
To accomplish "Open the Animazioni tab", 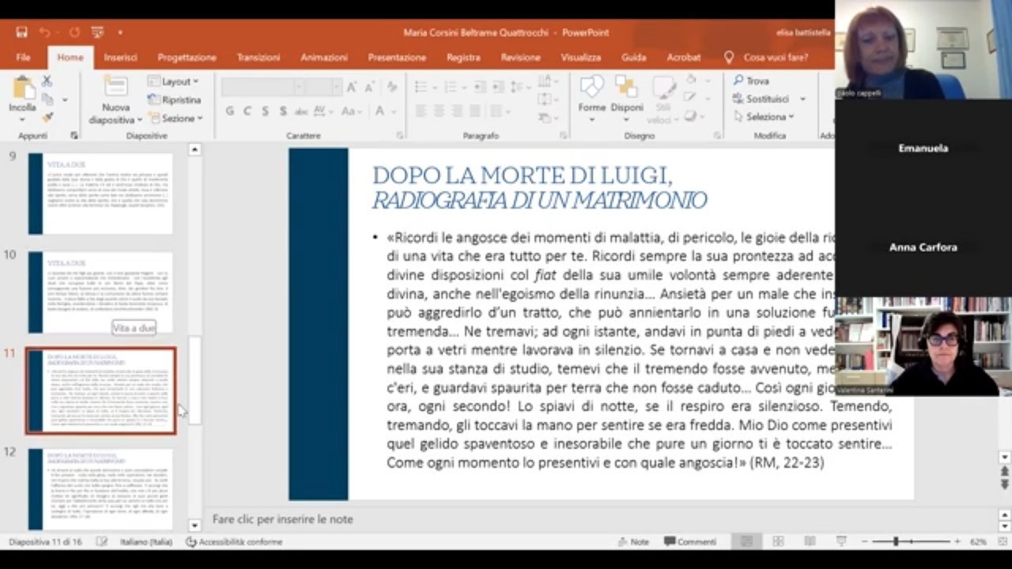I will [323, 58].
